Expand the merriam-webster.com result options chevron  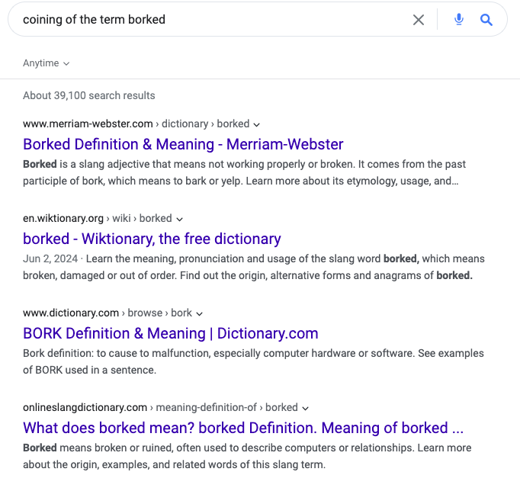(x=257, y=125)
